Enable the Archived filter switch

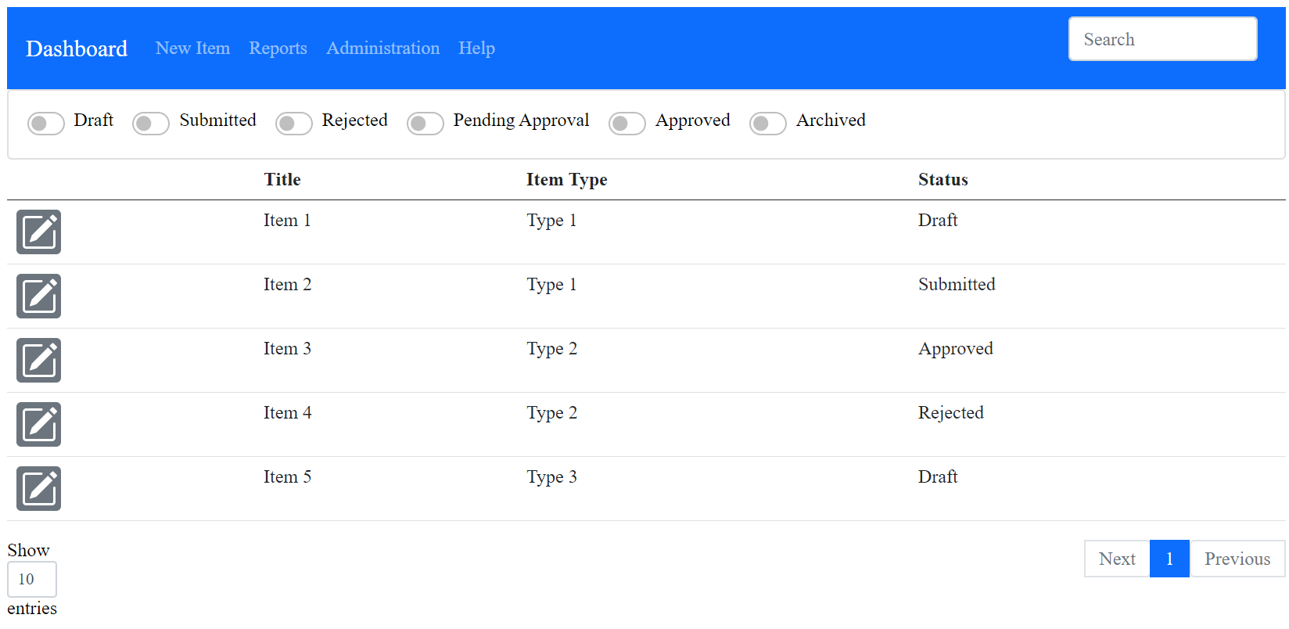point(768,124)
